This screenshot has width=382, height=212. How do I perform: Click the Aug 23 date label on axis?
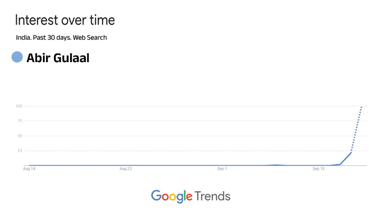coord(126,169)
